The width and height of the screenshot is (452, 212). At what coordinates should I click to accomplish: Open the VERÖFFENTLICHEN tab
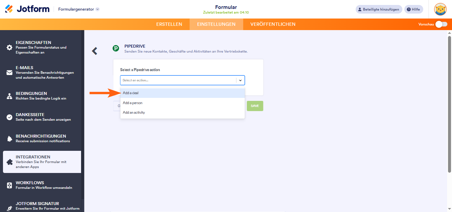coord(273,24)
